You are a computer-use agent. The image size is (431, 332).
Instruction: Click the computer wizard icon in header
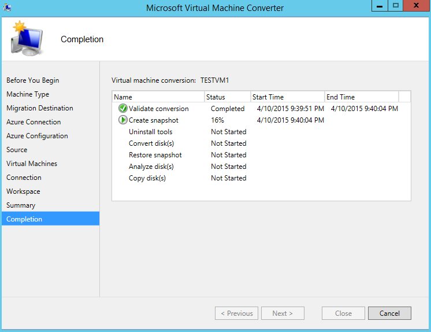pos(27,38)
